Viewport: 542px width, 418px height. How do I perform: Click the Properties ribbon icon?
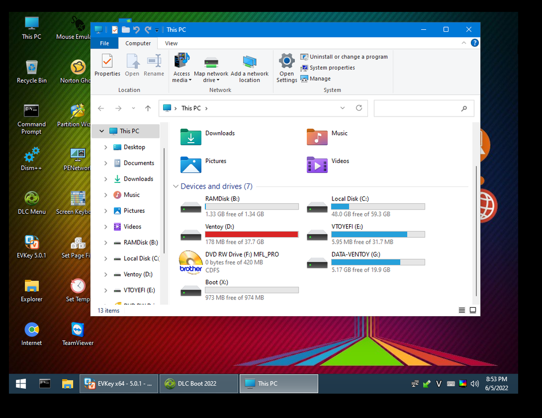coord(107,65)
